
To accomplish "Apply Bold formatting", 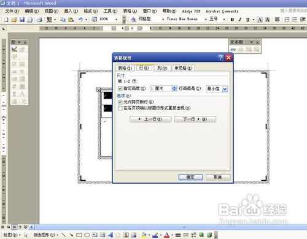I will tap(232, 20).
